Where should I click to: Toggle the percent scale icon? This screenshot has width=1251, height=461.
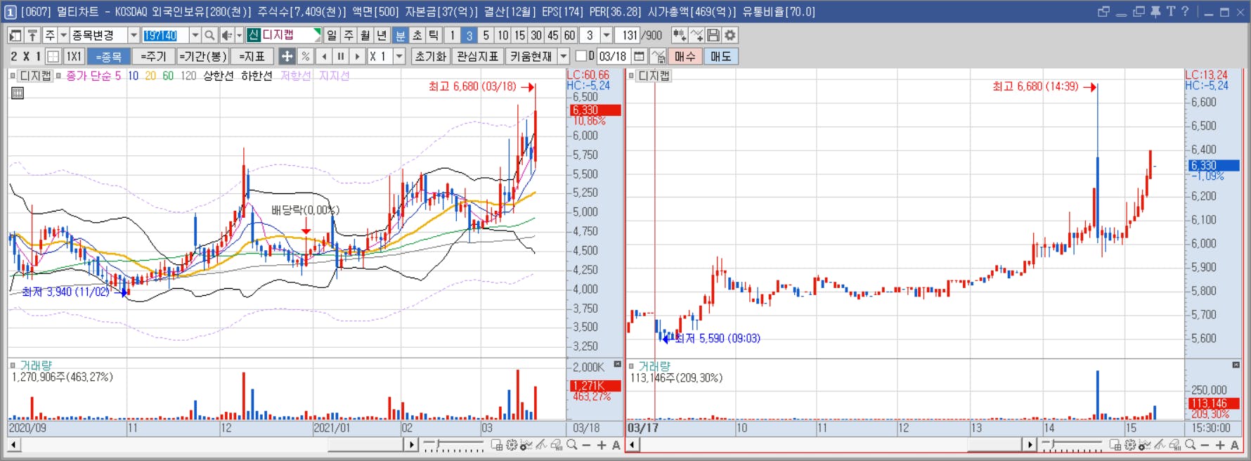[305, 56]
